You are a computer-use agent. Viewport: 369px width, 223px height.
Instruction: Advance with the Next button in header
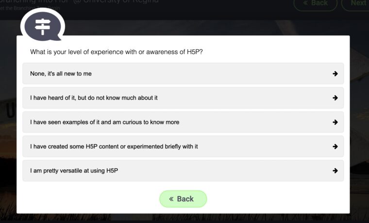pyautogui.click(x=358, y=3)
